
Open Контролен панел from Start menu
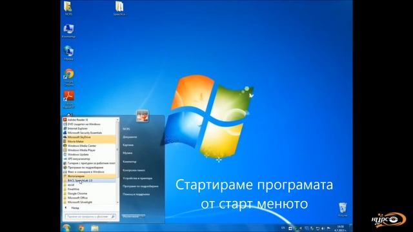point(134,170)
